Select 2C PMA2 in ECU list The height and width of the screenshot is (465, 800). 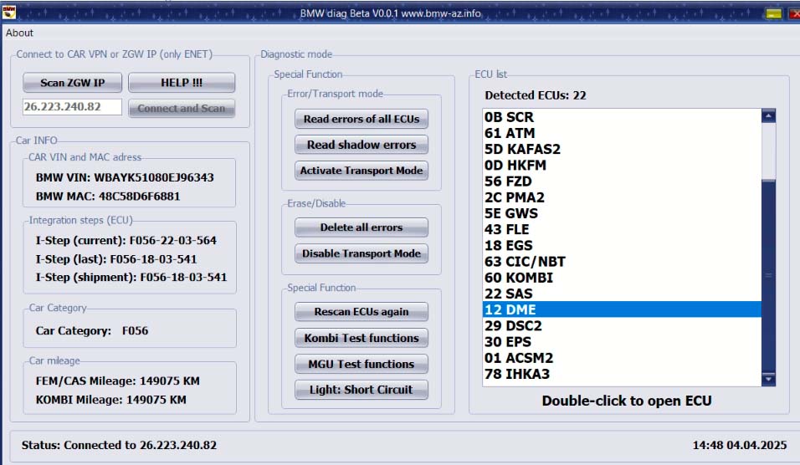tap(622, 197)
